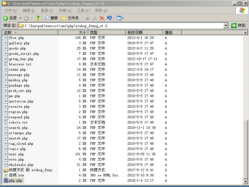Screen dimensions: 249x187
Task: Click the wholesale.php file name
Action: 21,165
